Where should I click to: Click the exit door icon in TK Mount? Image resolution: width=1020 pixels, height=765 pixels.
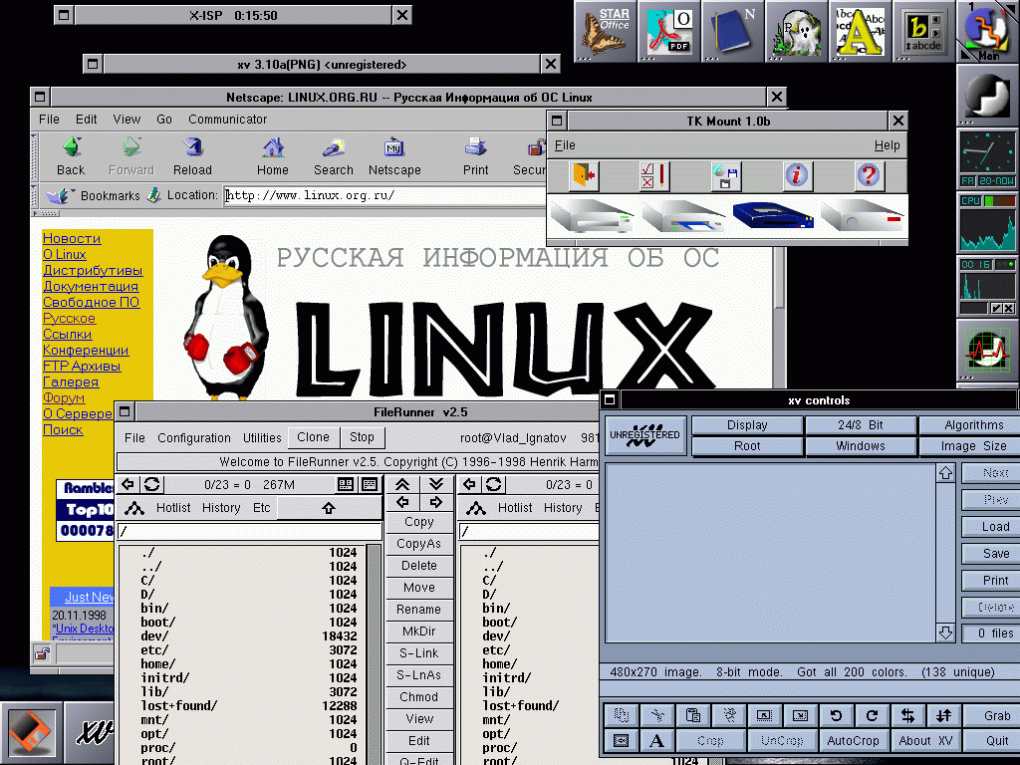click(584, 176)
